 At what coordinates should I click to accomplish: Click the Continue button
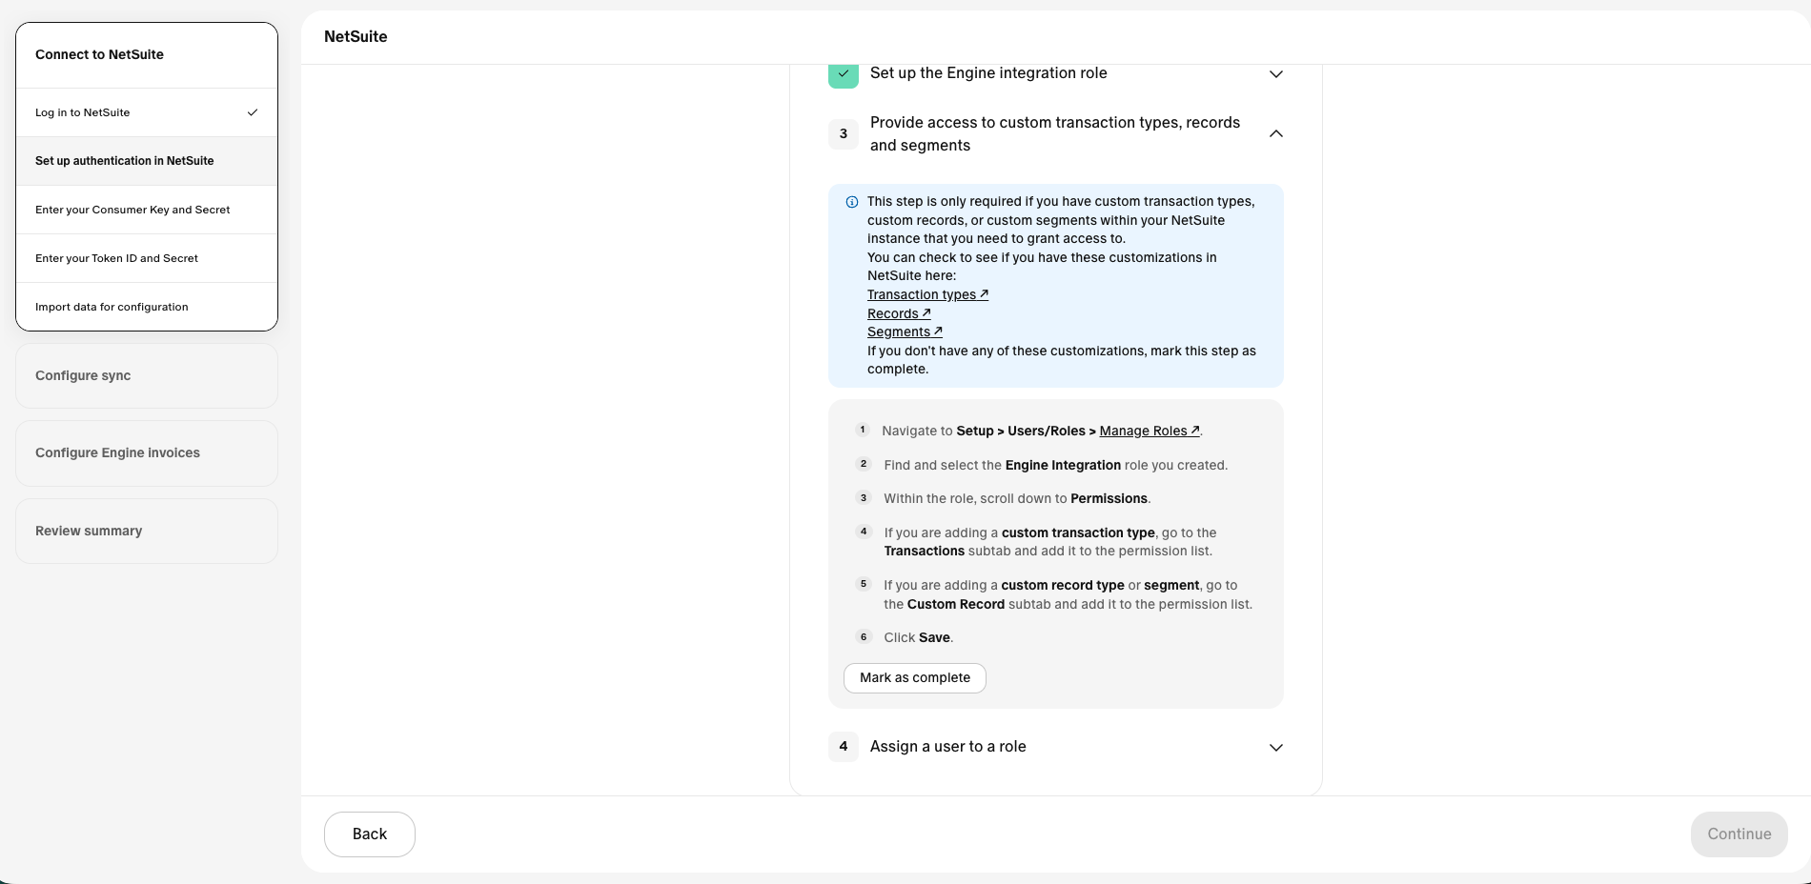point(1740,834)
